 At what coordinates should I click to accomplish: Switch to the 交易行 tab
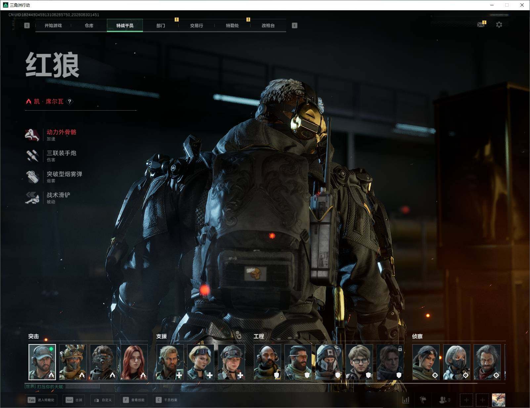click(x=197, y=25)
